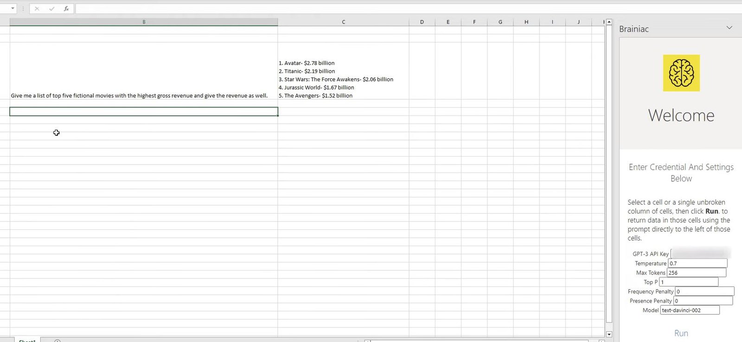The height and width of the screenshot is (342, 742).
Task: Open the Name Box dropdown arrow
Action: pos(13,9)
